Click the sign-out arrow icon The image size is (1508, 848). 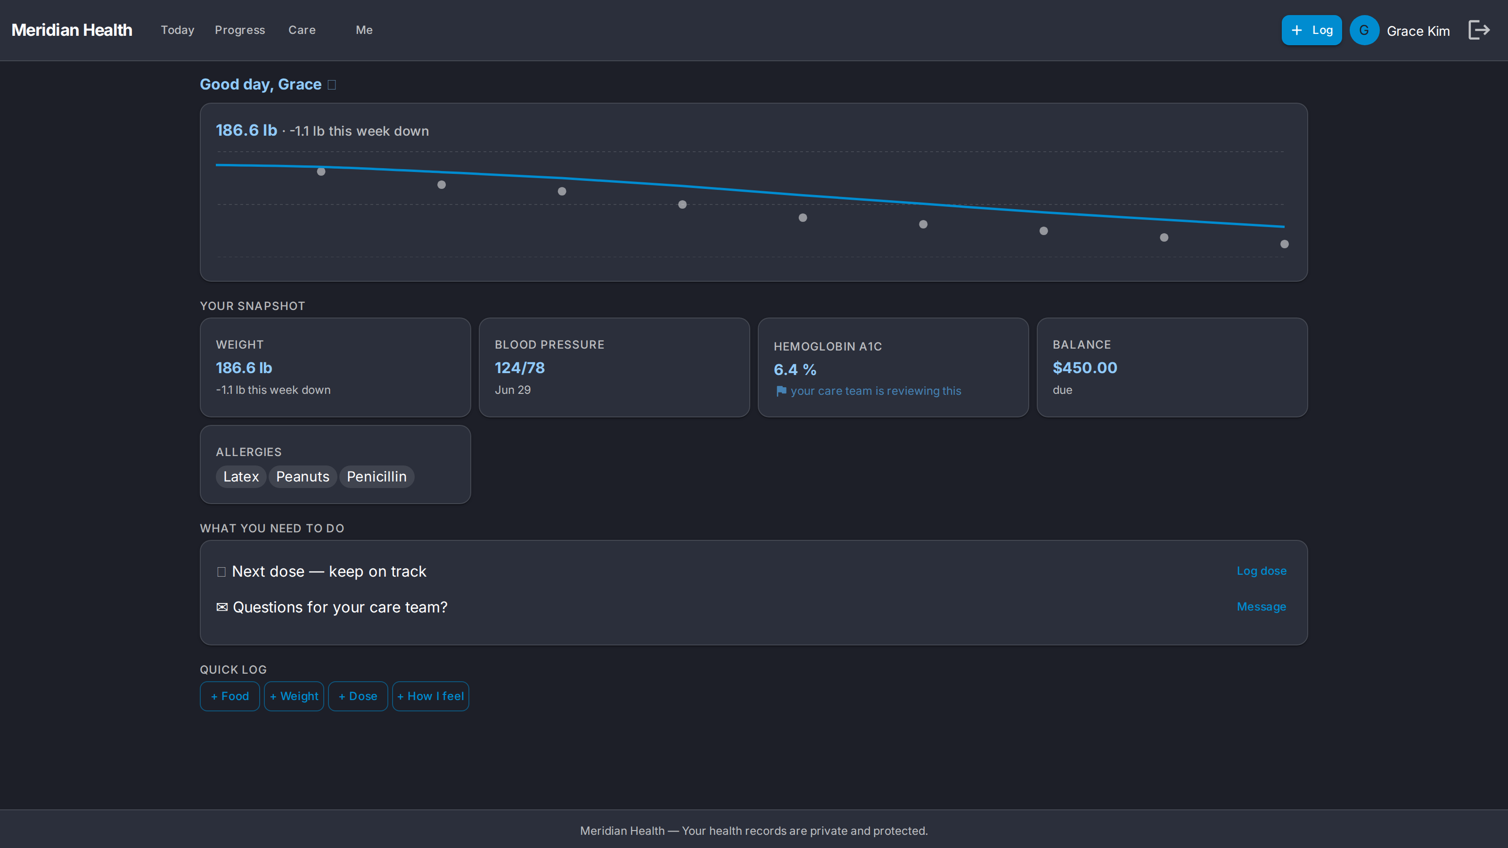[1479, 30]
